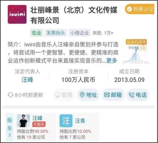Select the 在业 status tag
This screenshot has width=158, height=143.
pos(36,33)
